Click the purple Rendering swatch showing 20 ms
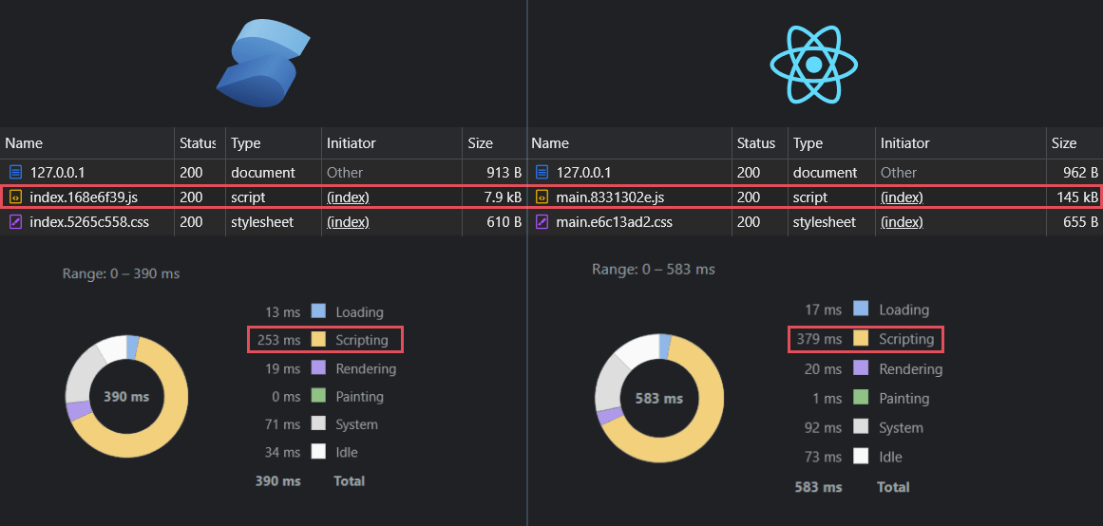This screenshot has width=1103, height=526. 861,369
